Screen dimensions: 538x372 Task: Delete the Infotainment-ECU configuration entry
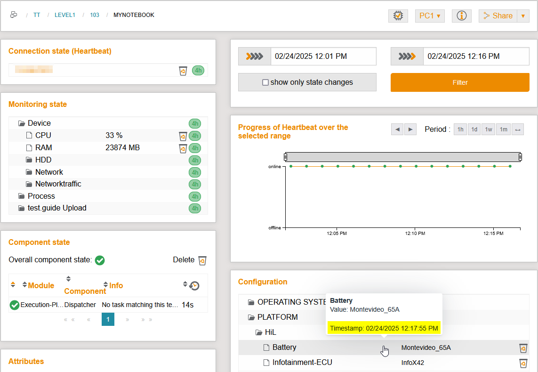coord(523,363)
